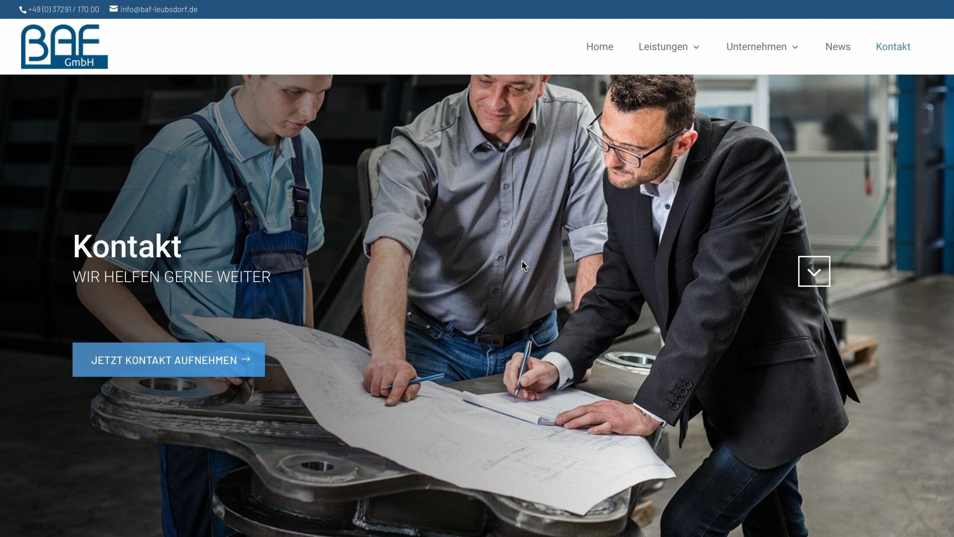This screenshot has width=954, height=537.
Task: Click the JETZT KONTAKT AUFNEHMEN button
Action: point(168,360)
